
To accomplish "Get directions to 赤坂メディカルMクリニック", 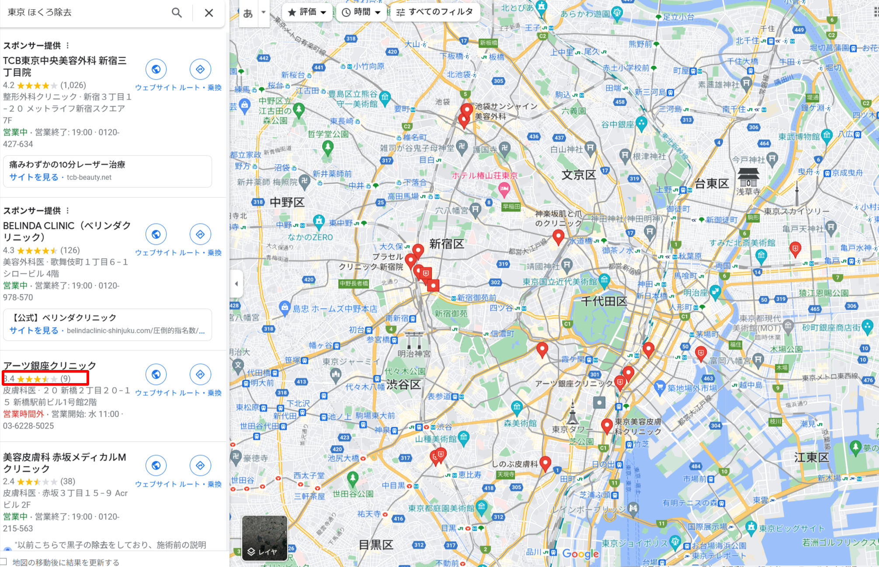I will [x=200, y=466].
